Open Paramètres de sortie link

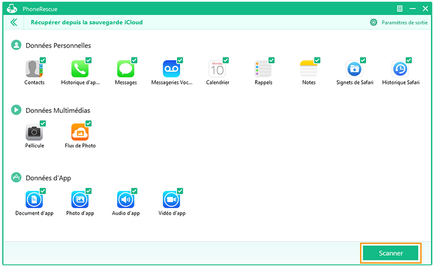(x=405, y=23)
